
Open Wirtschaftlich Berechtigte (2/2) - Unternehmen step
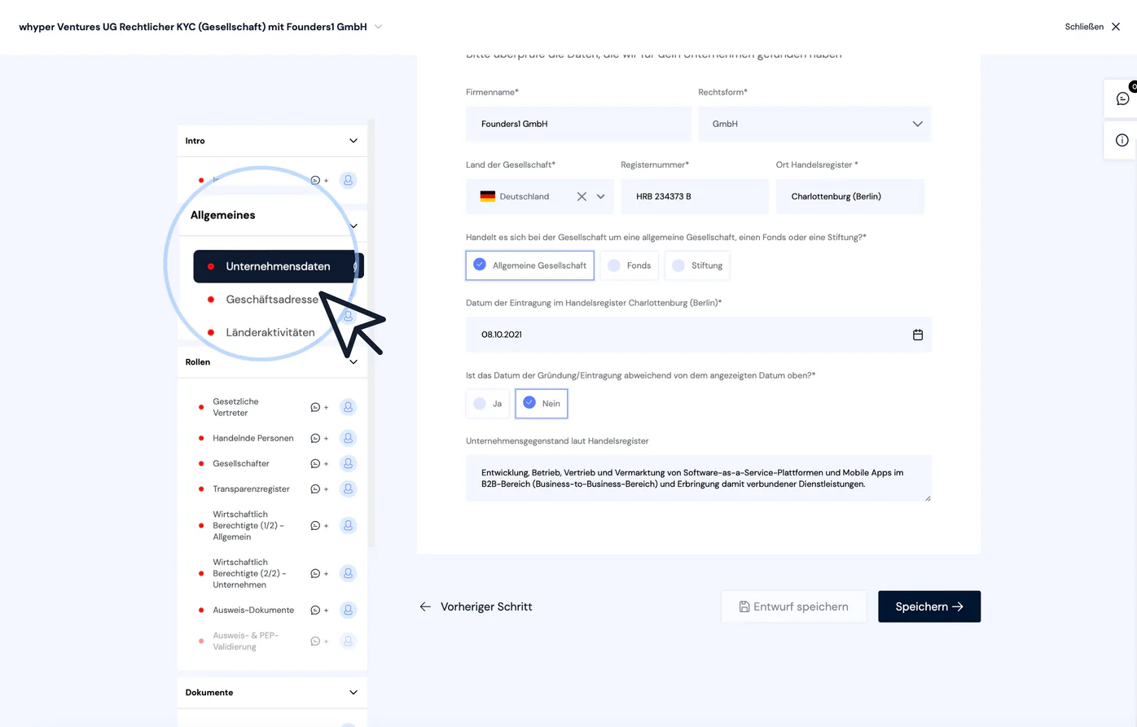[x=249, y=573]
